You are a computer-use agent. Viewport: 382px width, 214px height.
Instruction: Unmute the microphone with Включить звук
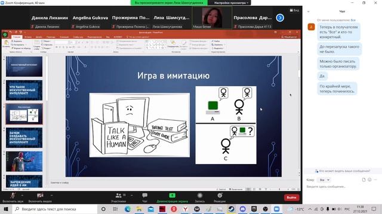tap(13, 197)
